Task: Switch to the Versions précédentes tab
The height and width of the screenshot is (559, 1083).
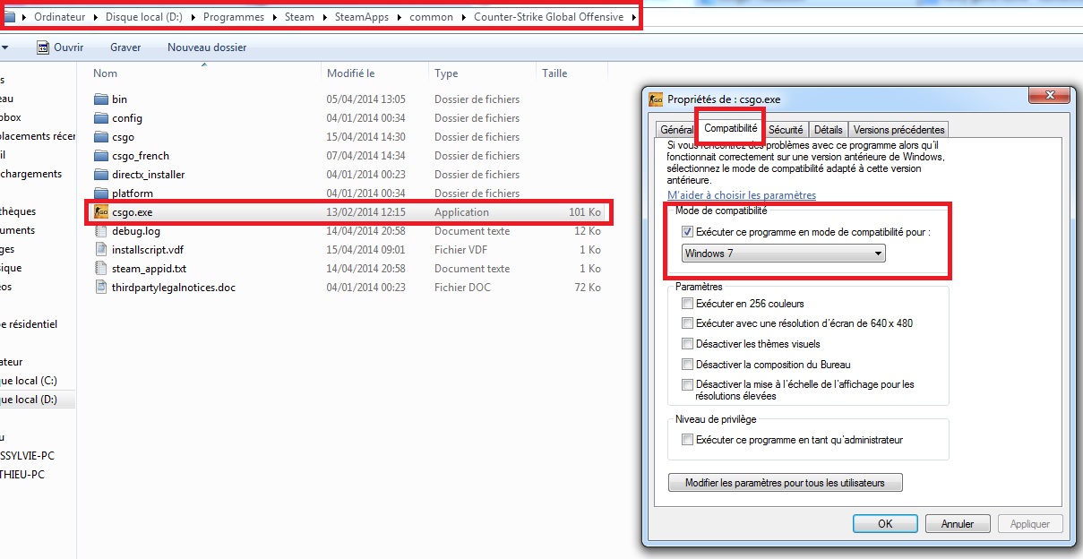Action: [898, 130]
